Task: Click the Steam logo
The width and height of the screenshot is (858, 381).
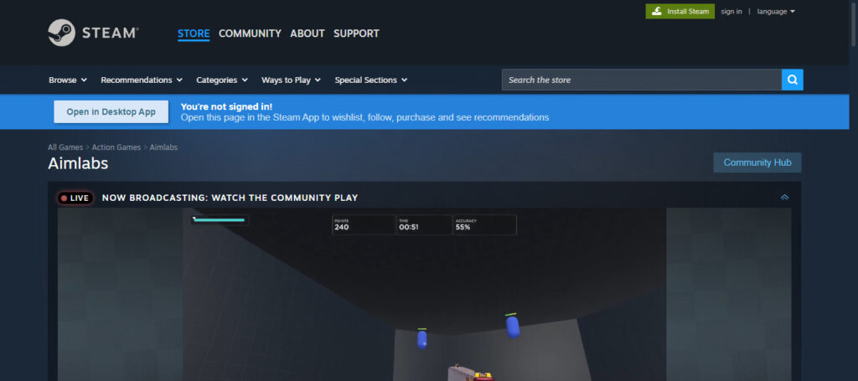Action: pyautogui.click(x=93, y=33)
